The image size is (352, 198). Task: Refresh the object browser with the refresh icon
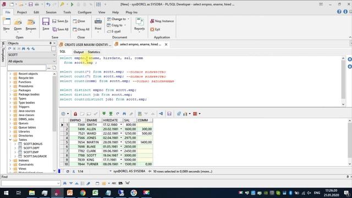click(x=9, y=49)
